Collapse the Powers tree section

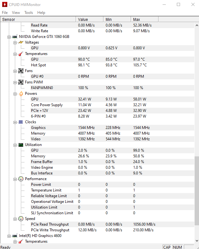coord(15,94)
